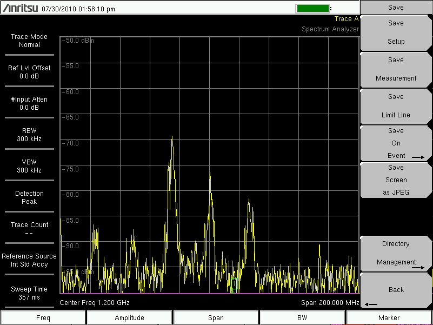Viewport: 433px width, 325px height.
Task: Choose the Save Limit Line softkey
Action: 396,106
